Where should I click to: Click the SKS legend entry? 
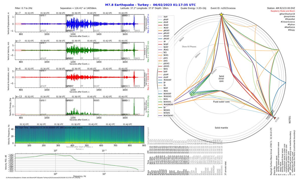coord(163,52)
